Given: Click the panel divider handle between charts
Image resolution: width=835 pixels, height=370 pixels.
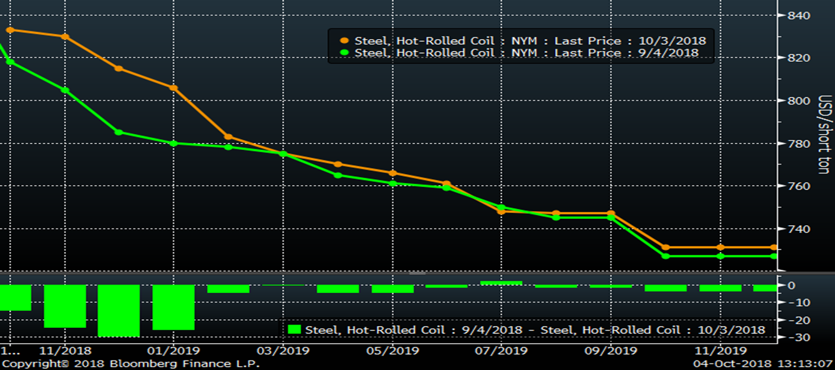Looking at the screenshot, I should click(x=417, y=273).
